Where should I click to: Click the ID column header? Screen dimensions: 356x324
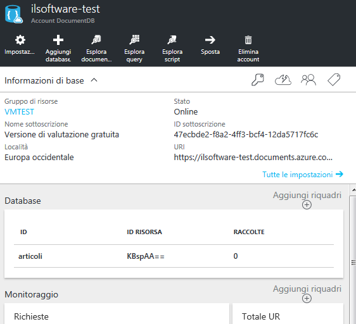23,232
